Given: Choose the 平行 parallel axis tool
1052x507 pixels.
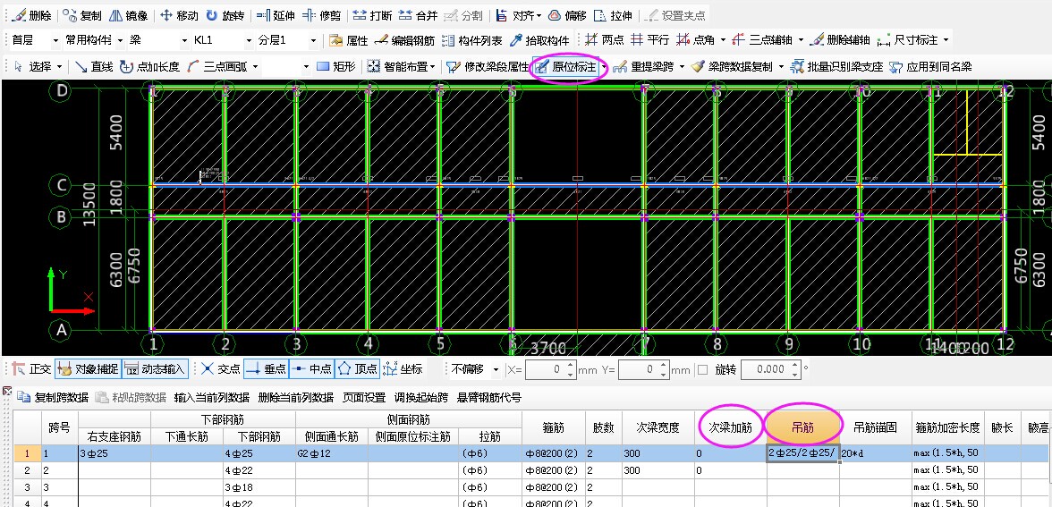Looking at the screenshot, I should point(650,40).
